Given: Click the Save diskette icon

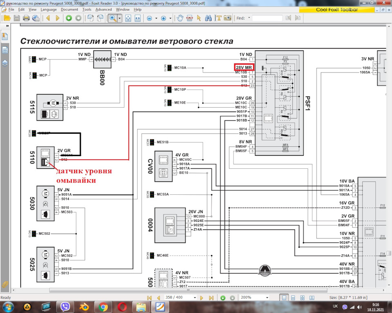Looking at the screenshot, I should click(x=17, y=18).
